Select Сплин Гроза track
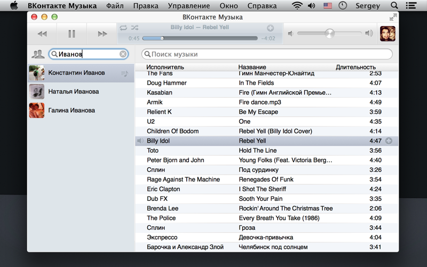The image size is (427, 267). [x=266, y=228]
